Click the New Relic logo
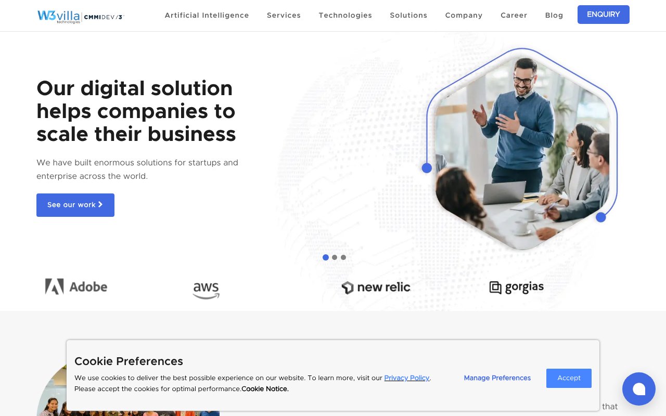 click(376, 287)
